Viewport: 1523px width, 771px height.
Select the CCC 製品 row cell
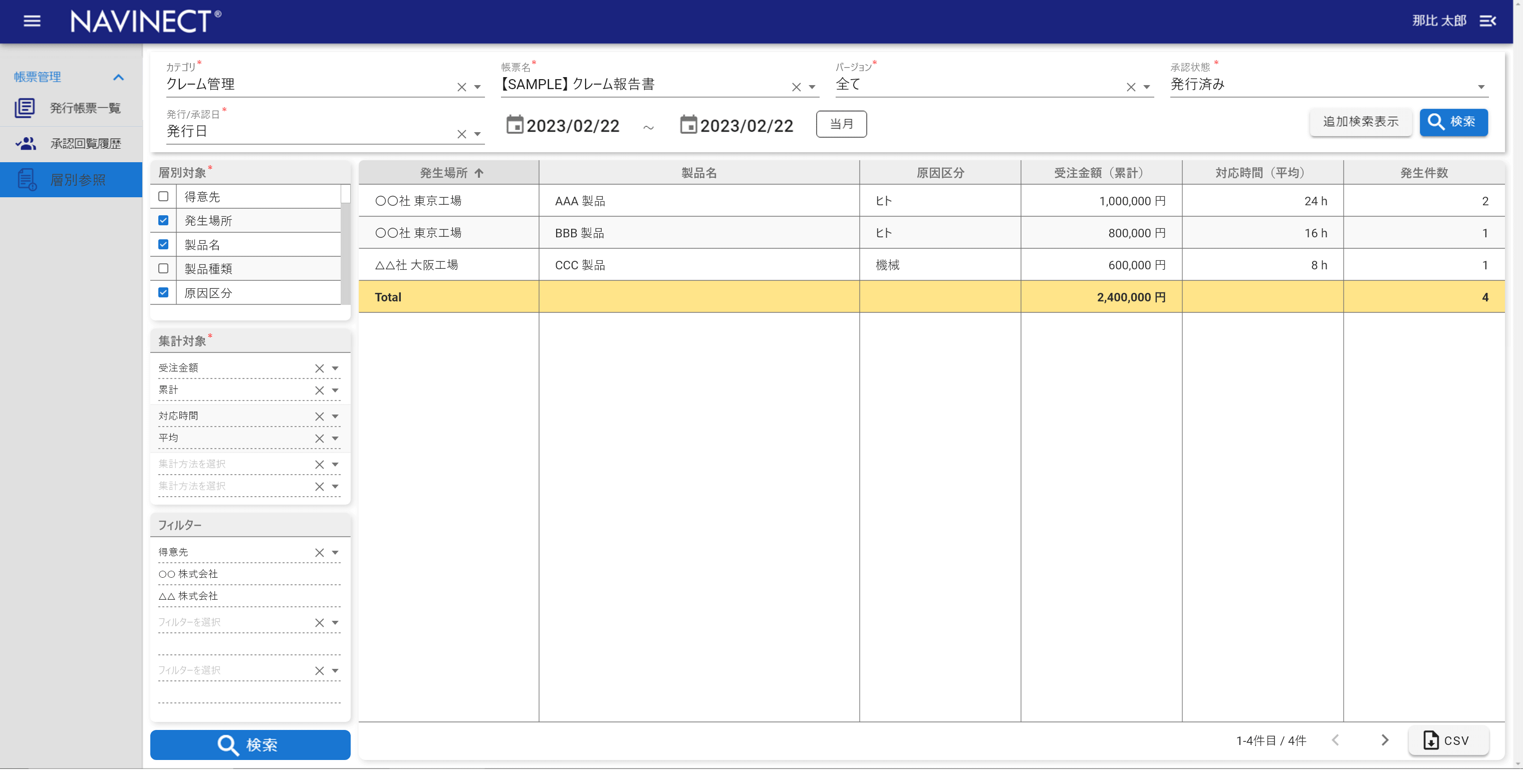point(699,265)
